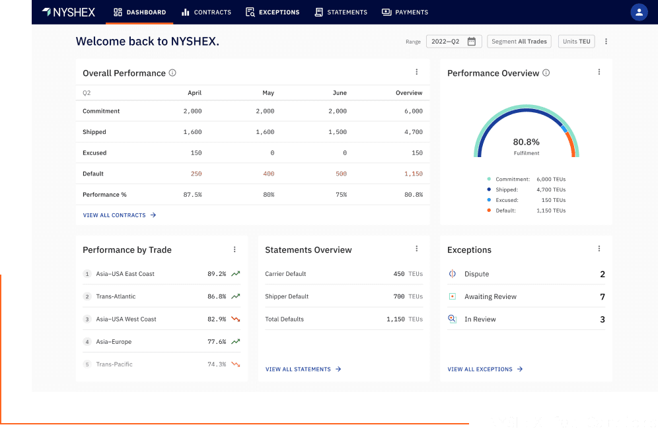This screenshot has width=658, height=433.
Task: Follow the View All Statements link
Action: 303,369
